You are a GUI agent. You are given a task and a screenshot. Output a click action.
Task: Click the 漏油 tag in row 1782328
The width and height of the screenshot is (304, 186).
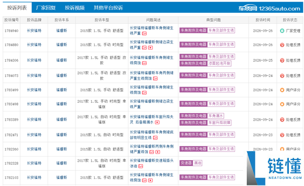coord(198,163)
